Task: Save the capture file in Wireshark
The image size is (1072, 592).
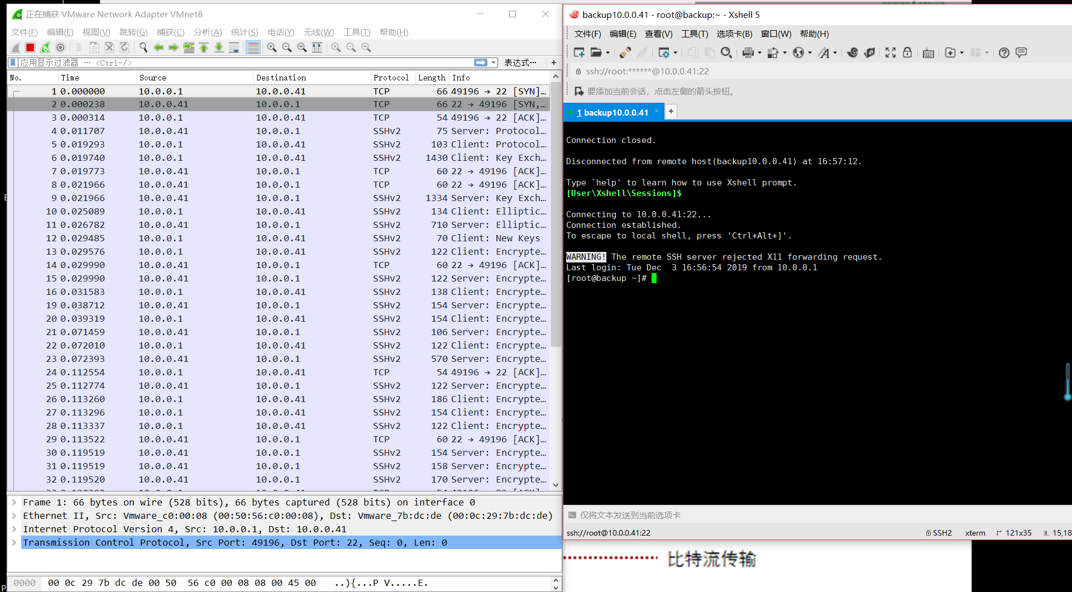Action: [x=94, y=47]
